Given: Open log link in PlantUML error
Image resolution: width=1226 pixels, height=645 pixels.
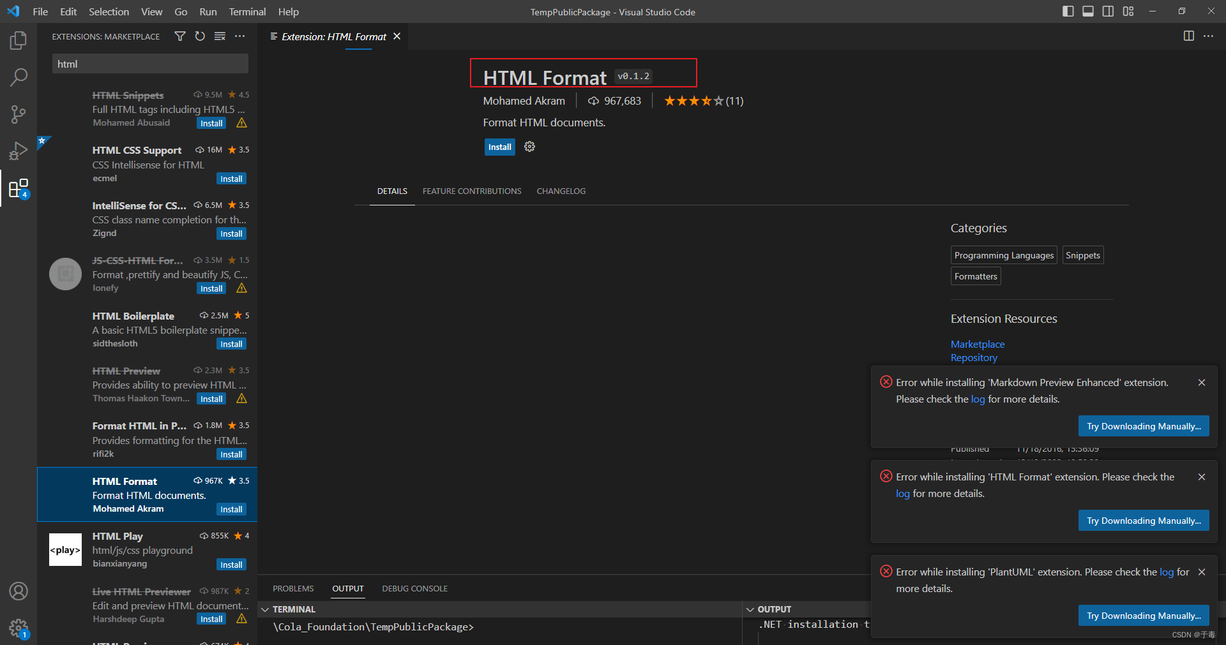Looking at the screenshot, I should point(1167,572).
